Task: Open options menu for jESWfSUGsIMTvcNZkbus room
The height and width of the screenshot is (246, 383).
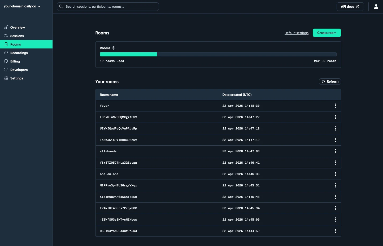Action: coord(336,220)
